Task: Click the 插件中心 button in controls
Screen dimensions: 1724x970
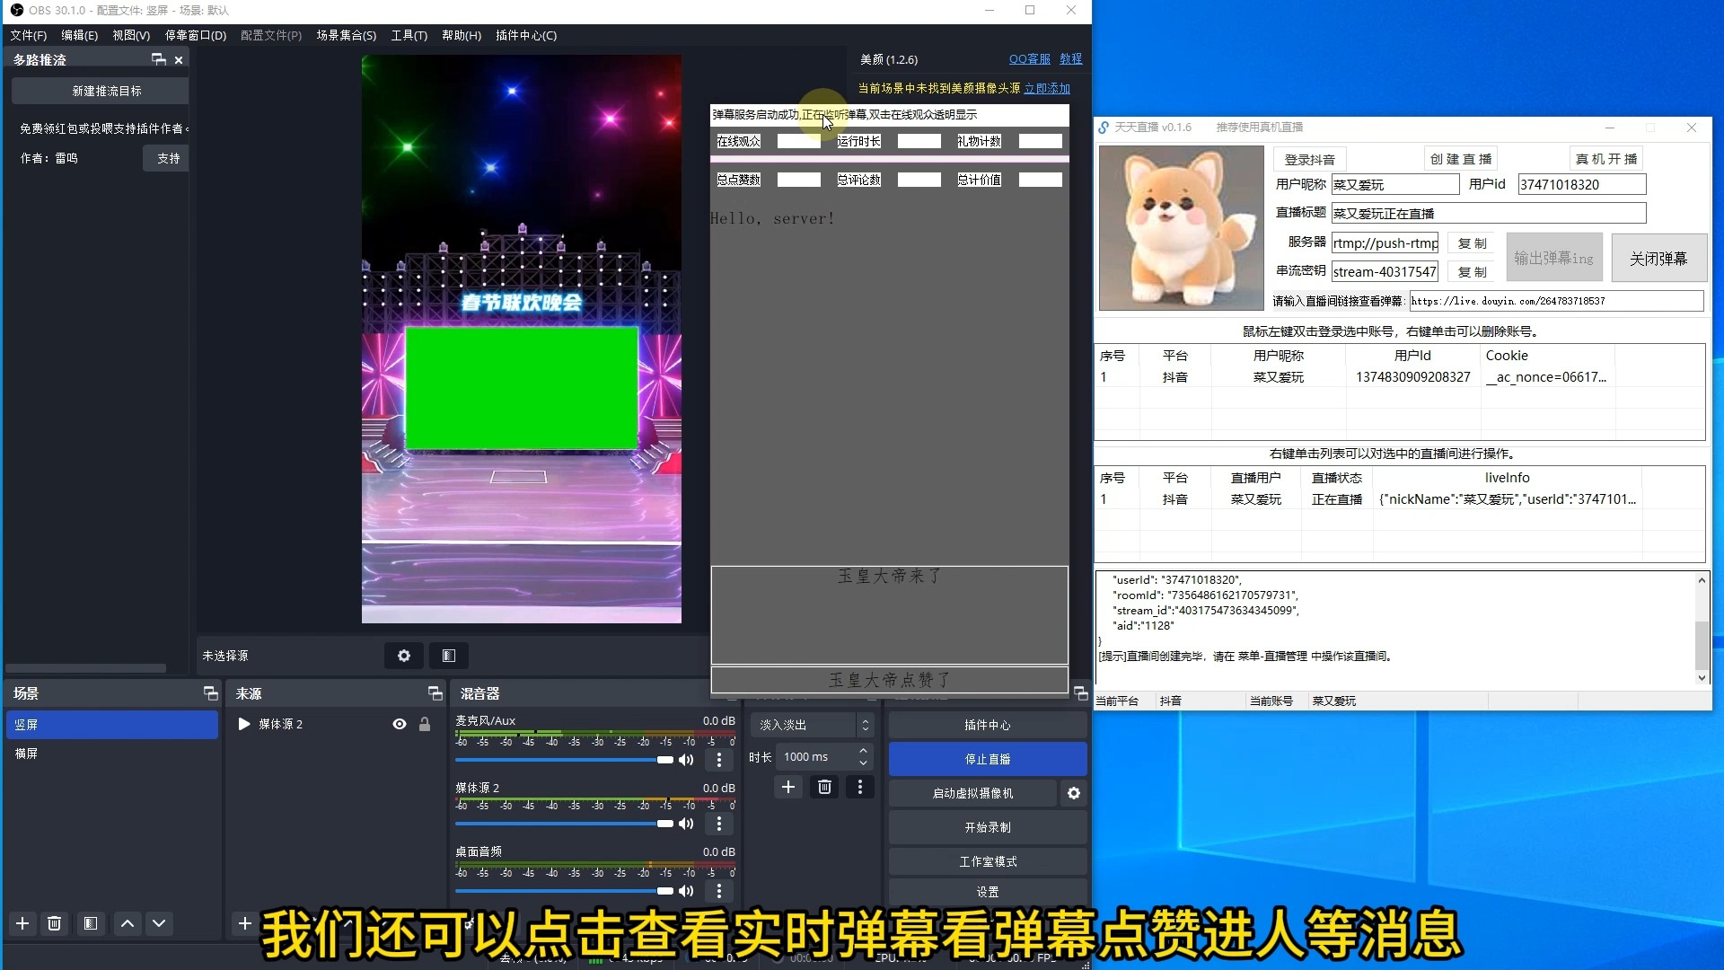Action: (x=988, y=725)
